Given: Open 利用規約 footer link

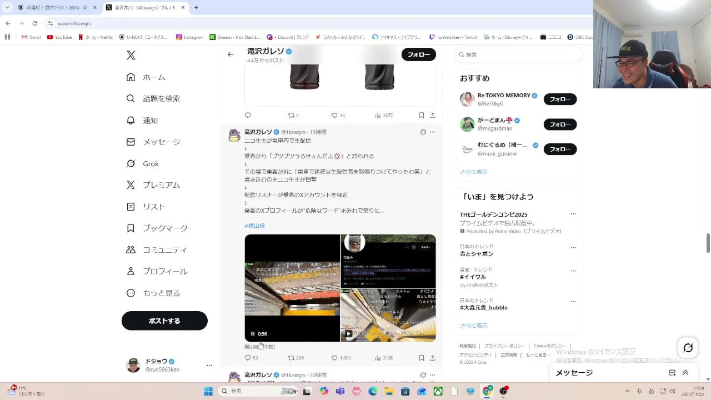Looking at the screenshot, I should (468, 346).
